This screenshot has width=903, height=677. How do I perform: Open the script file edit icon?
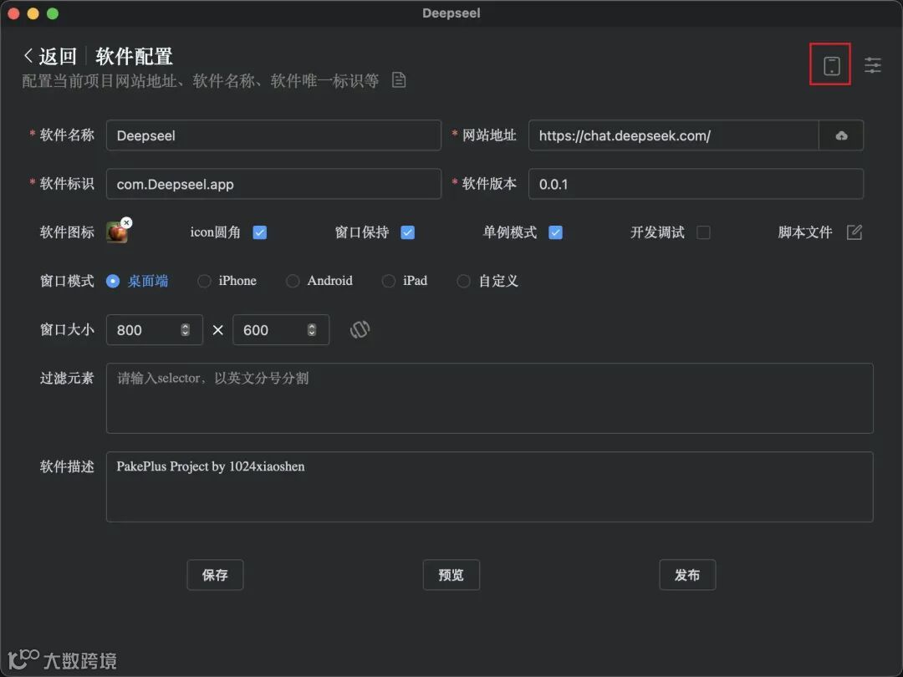(x=854, y=232)
